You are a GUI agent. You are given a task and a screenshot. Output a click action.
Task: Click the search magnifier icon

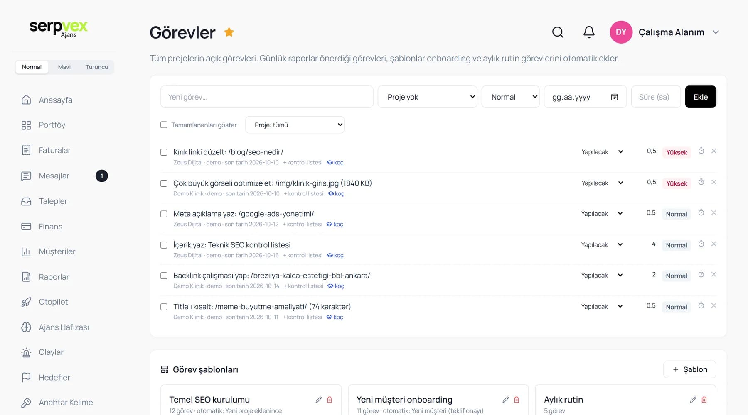(558, 32)
